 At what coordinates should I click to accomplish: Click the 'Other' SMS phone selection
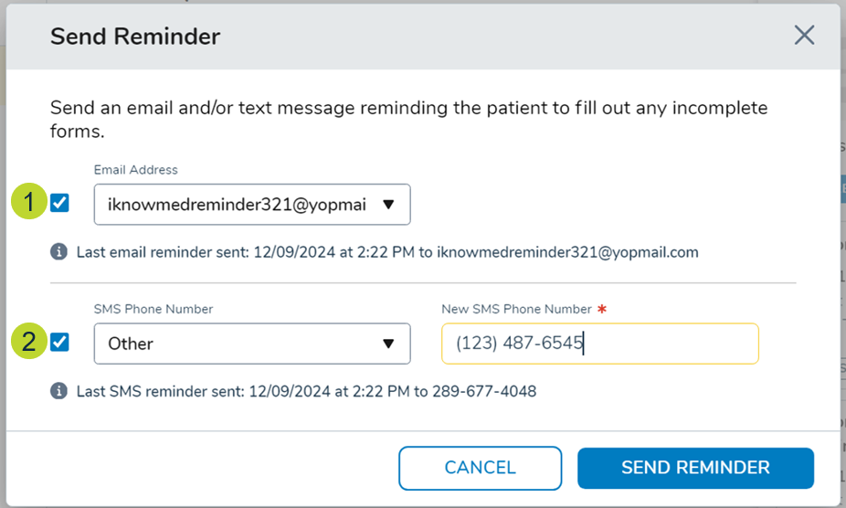(x=131, y=344)
